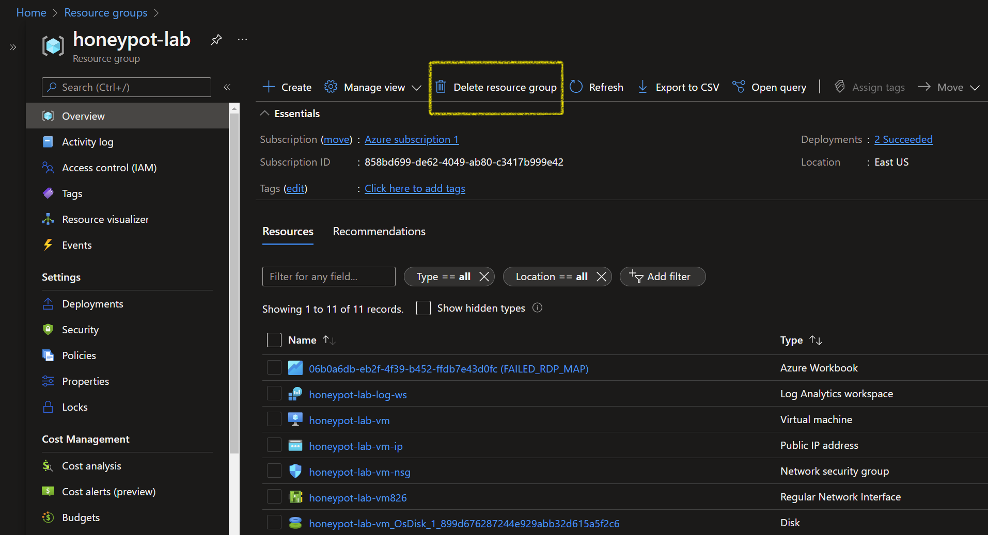988x535 pixels.
Task: Select the Locks item in Settings
Action: 74,407
